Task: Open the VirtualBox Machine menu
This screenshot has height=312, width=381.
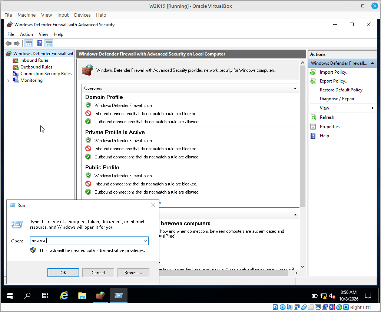Action: pyautogui.click(x=26, y=15)
